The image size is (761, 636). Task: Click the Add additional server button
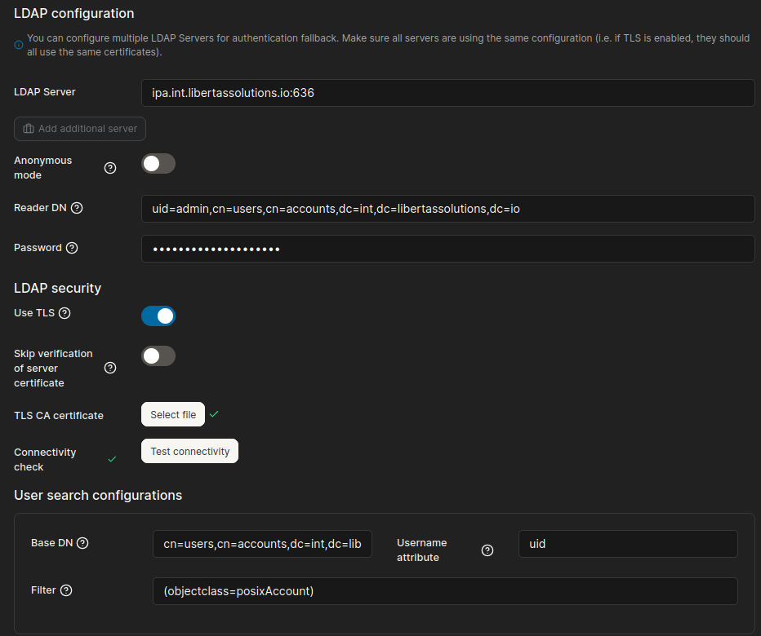(x=79, y=129)
